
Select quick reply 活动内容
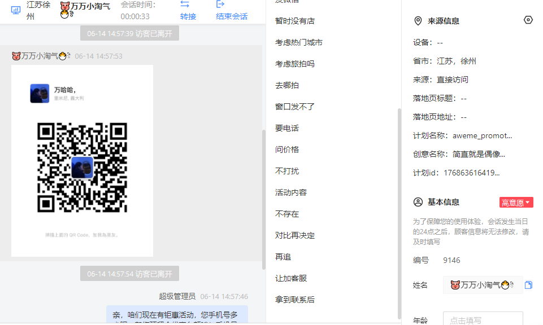[x=291, y=192]
